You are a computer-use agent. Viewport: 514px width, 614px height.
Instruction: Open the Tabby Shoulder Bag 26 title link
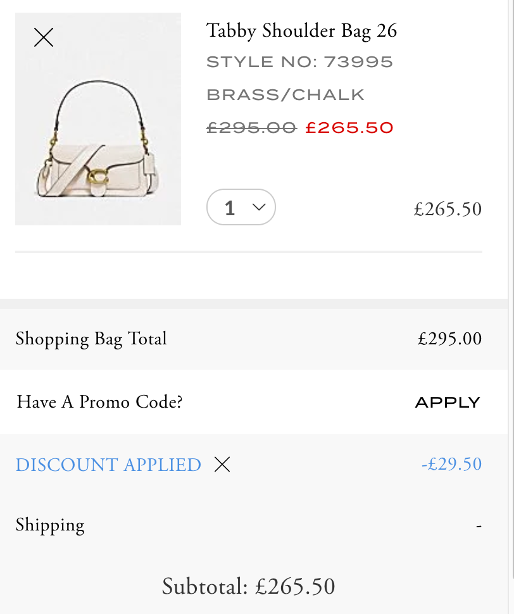click(301, 31)
